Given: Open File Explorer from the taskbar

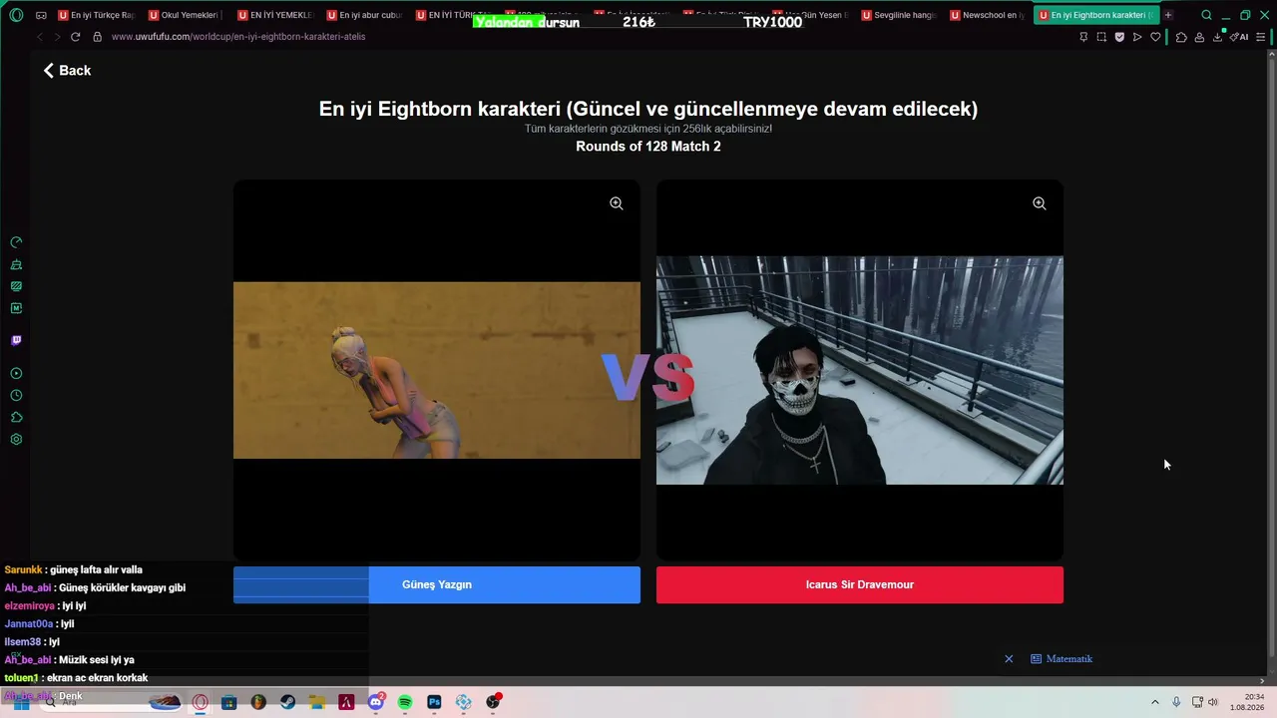Looking at the screenshot, I should coord(317,702).
